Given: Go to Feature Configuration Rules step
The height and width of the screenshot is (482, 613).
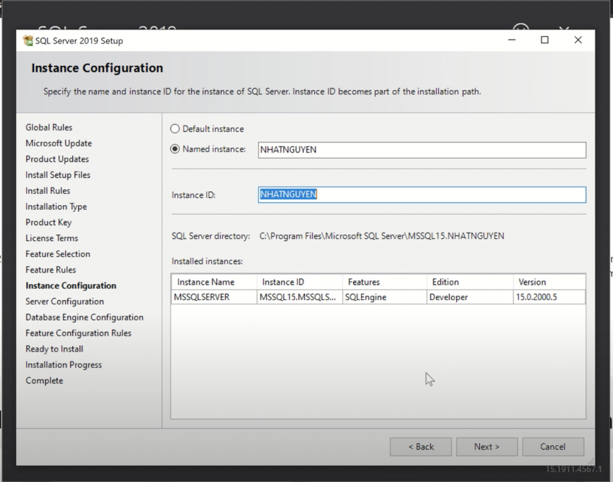Looking at the screenshot, I should (x=78, y=333).
